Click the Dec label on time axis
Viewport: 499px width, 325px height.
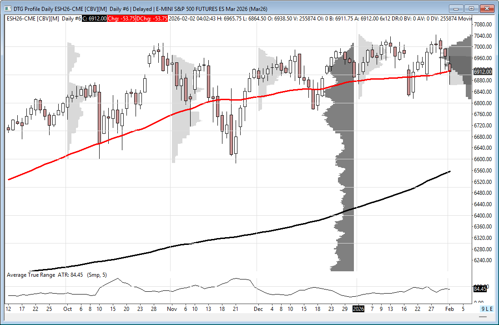click(258, 309)
